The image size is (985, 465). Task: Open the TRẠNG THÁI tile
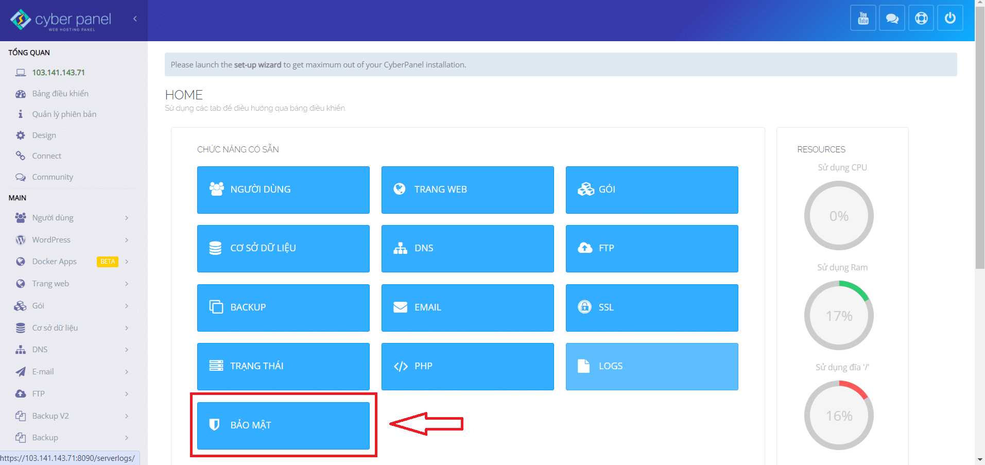(x=283, y=366)
